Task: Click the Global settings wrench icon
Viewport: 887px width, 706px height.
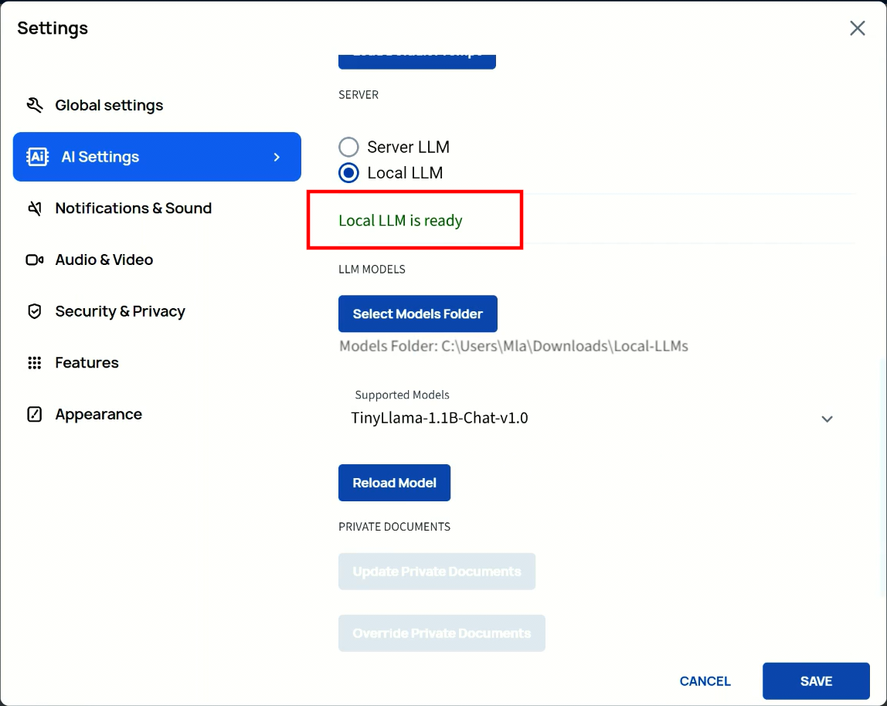Action: point(34,105)
